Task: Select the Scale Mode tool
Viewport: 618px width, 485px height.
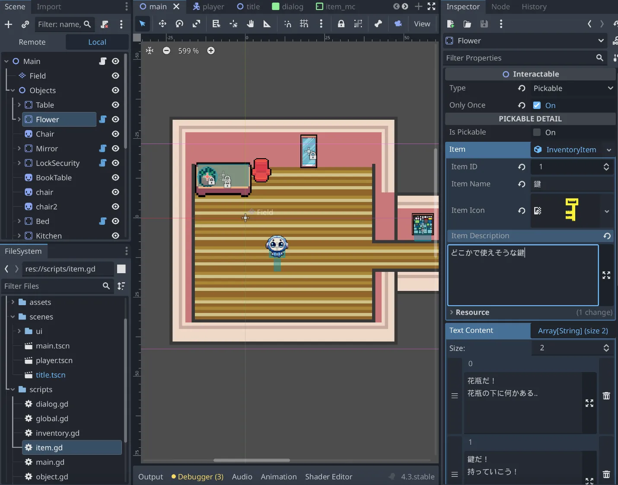Action: [196, 24]
